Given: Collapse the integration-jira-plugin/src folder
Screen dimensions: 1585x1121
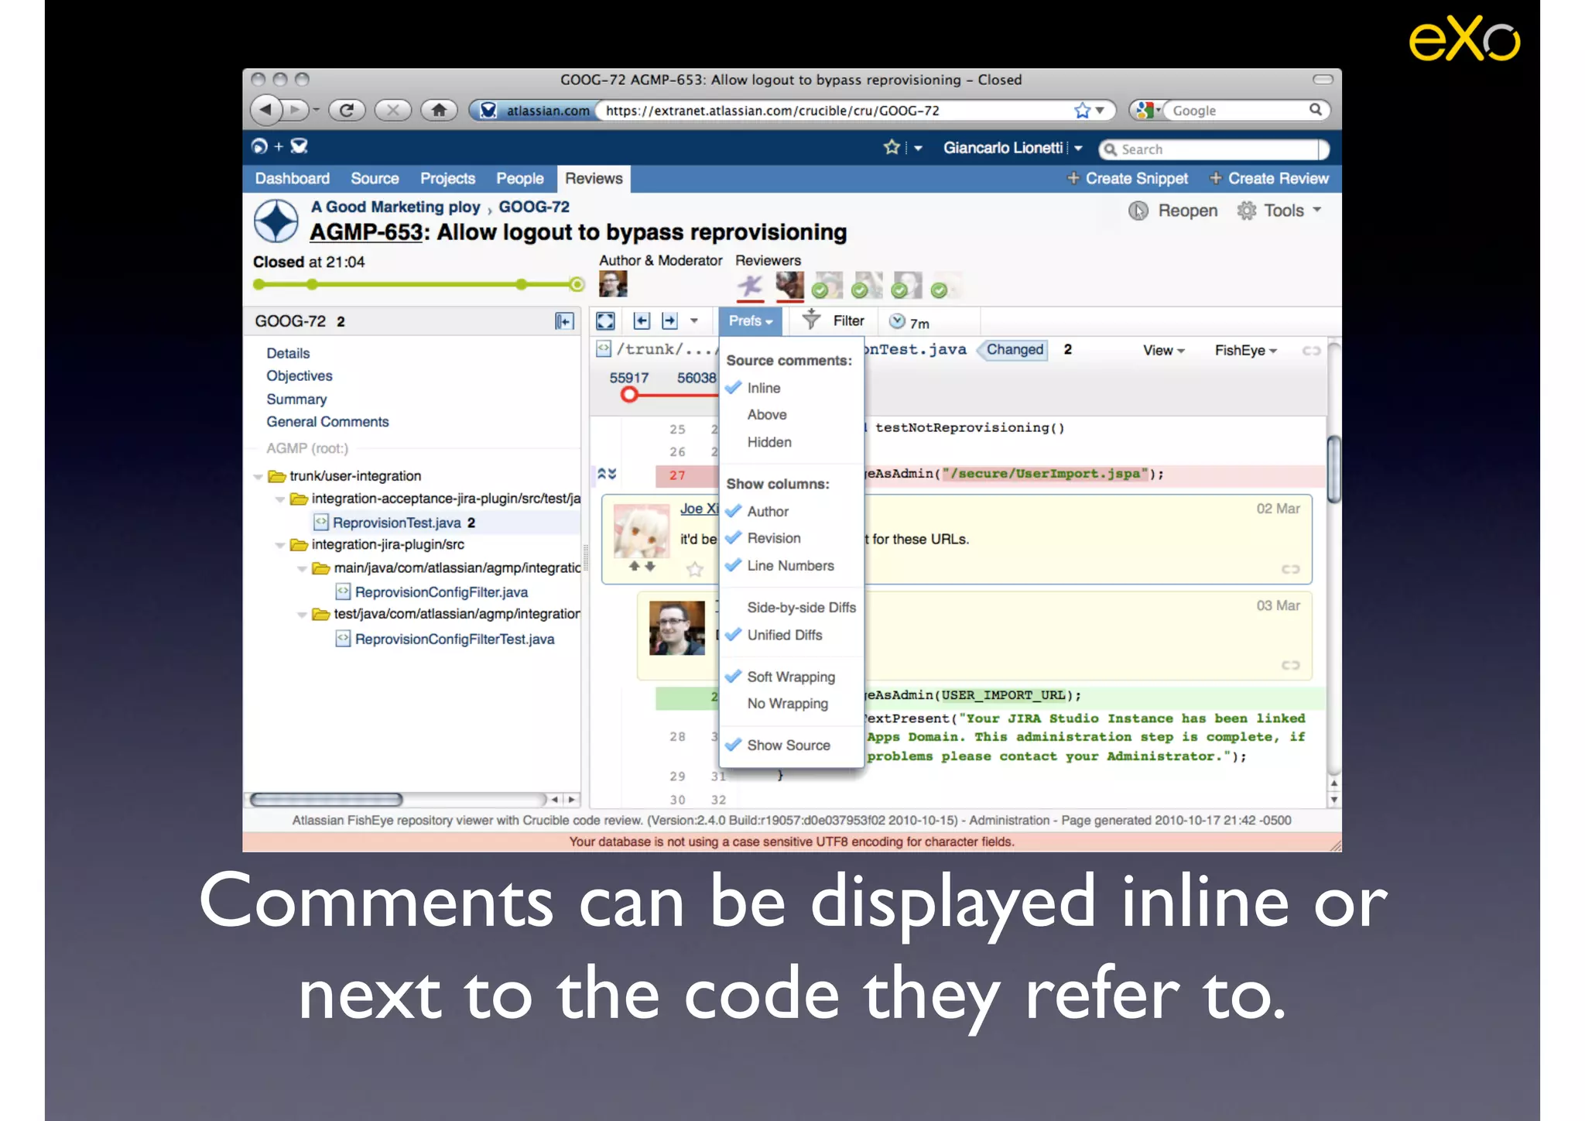Looking at the screenshot, I should coord(279,545).
